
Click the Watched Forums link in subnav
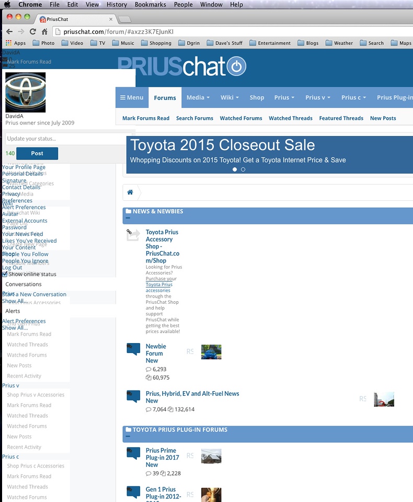pos(241,118)
